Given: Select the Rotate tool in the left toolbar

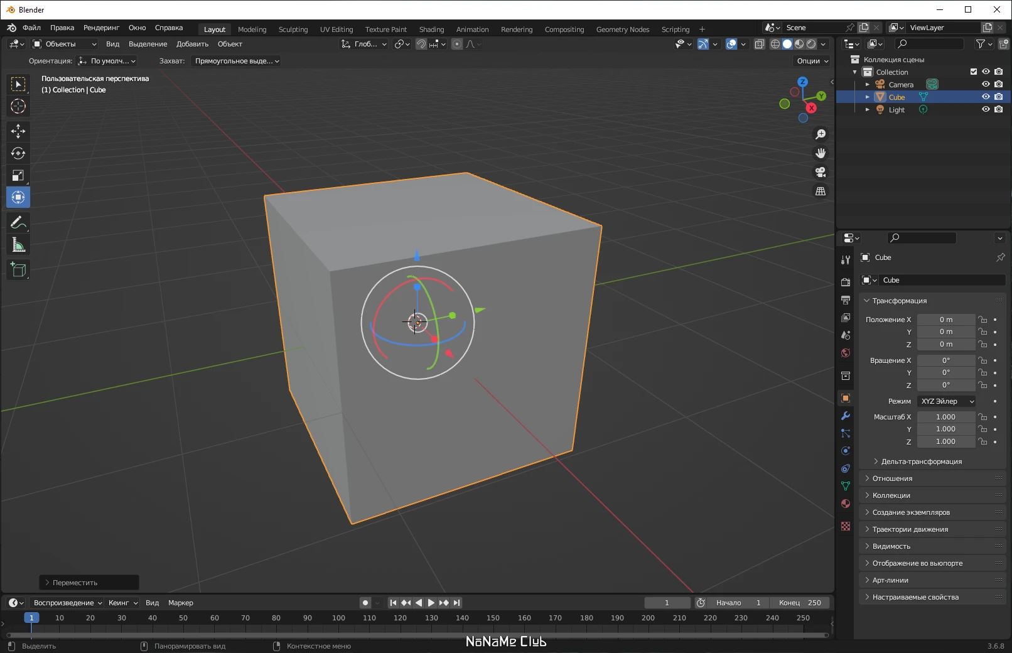Looking at the screenshot, I should [18, 153].
